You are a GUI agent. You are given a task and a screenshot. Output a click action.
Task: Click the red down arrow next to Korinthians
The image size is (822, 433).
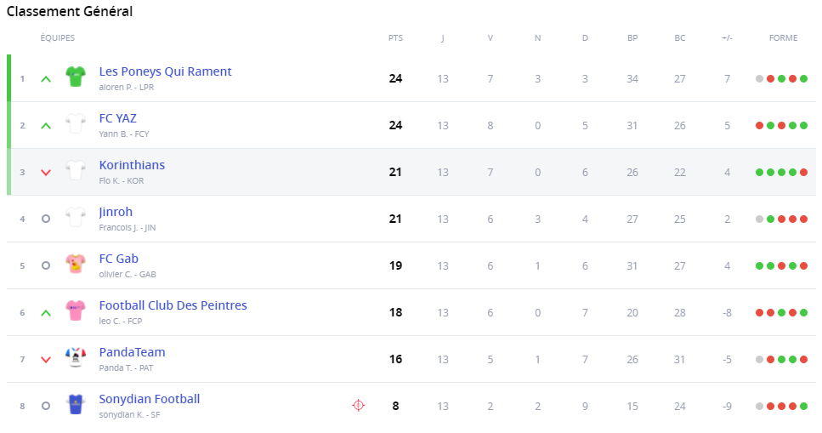click(46, 172)
